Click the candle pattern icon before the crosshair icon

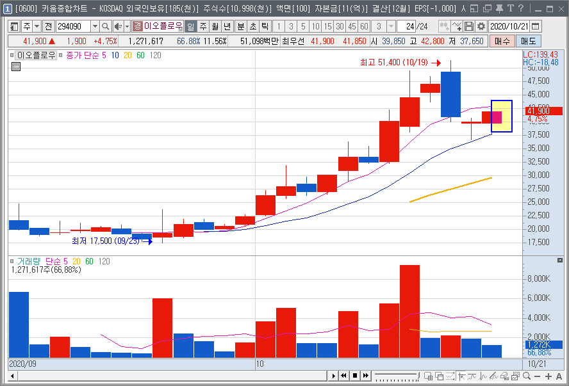(444, 26)
